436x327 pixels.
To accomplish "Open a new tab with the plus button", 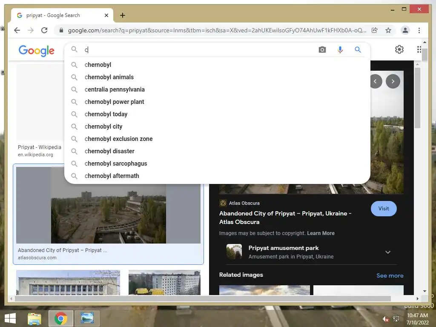I will pos(122,15).
